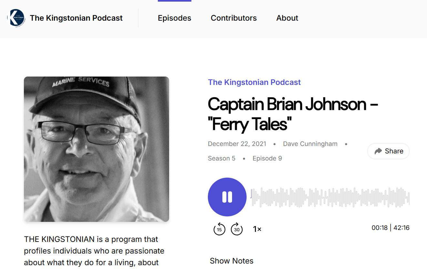Click the 'Ferry Tales' episode title
The image size is (427, 270).
(x=292, y=114)
